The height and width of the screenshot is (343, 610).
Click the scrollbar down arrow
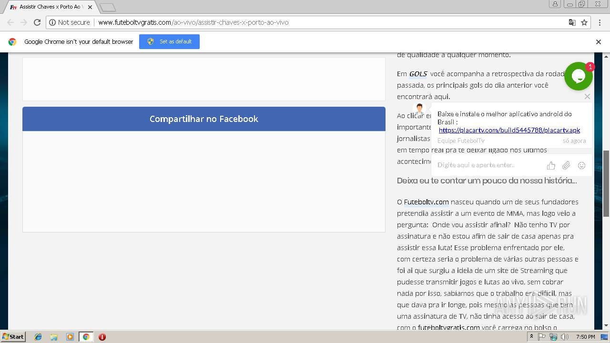[x=606, y=326]
